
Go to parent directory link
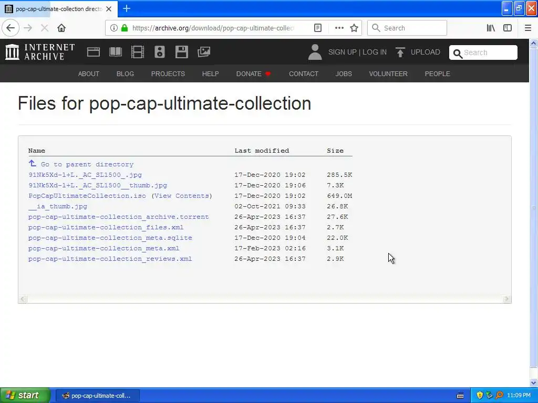(87, 164)
